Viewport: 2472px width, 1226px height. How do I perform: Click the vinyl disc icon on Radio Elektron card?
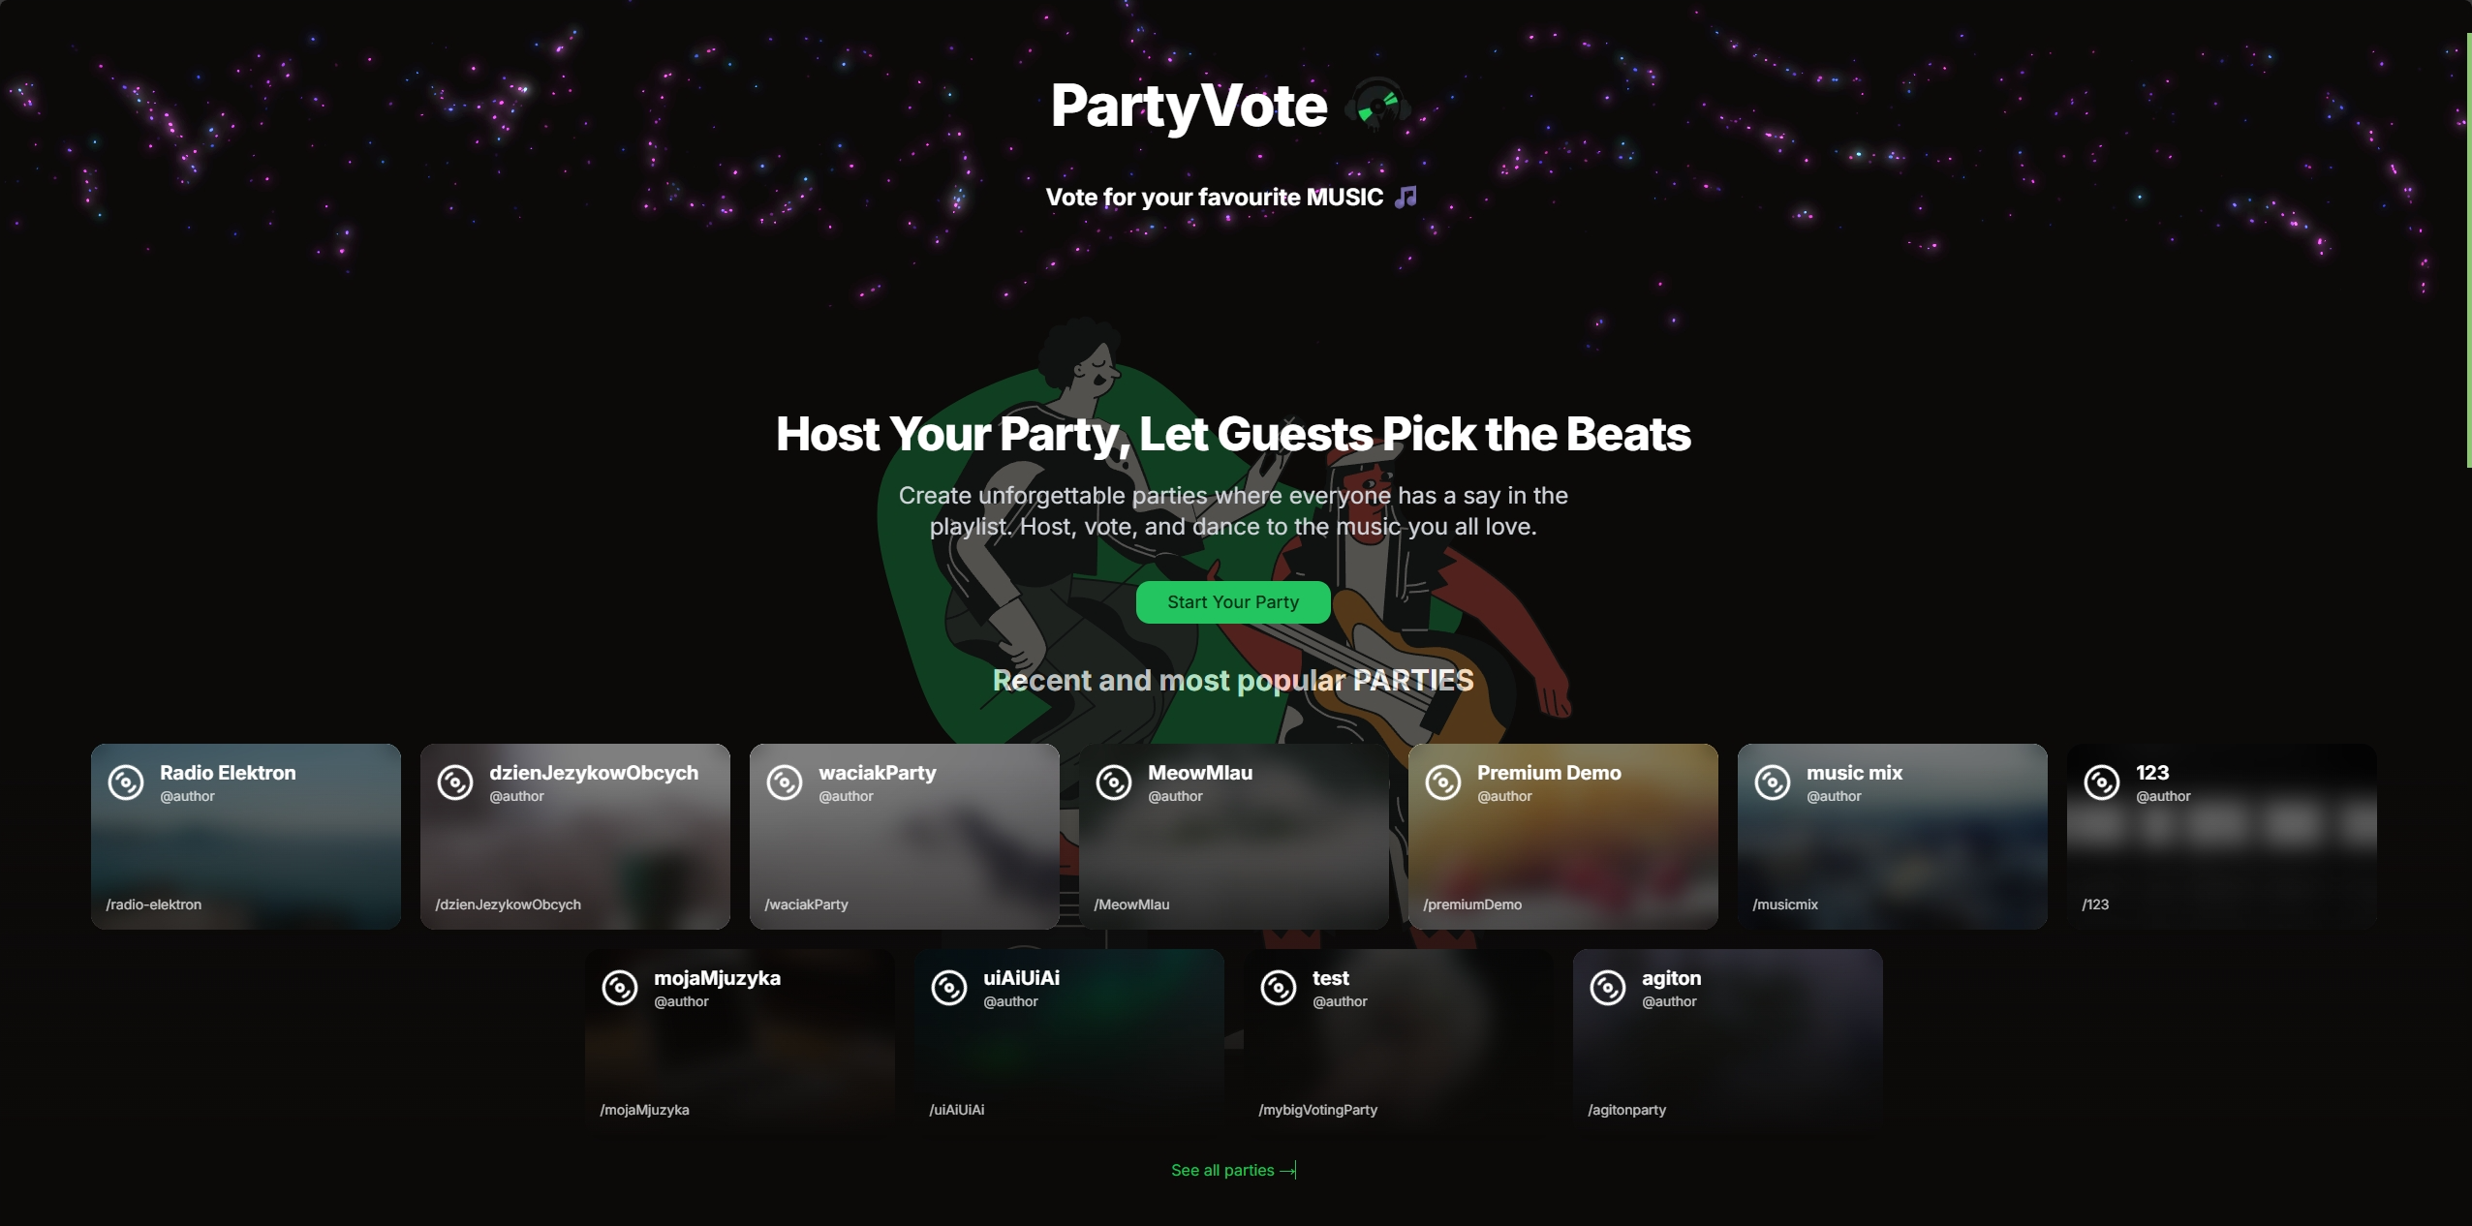pos(124,781)
